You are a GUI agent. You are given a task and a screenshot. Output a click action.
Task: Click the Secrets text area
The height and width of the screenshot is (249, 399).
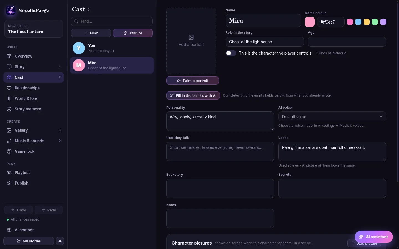[x=332, y=188]
